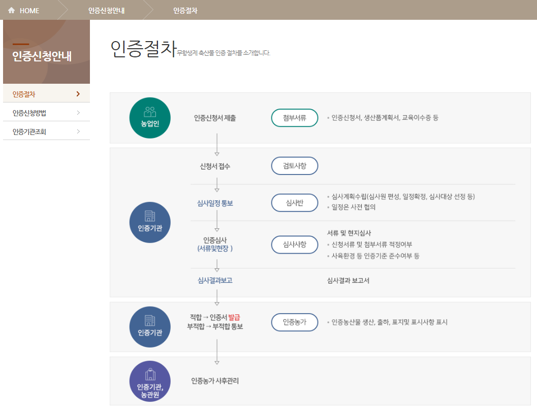This screenshot has width=537, height=411.
Task: Click the 인증기관 circle beside 심사일정 통보
Action: pos(150,223)
